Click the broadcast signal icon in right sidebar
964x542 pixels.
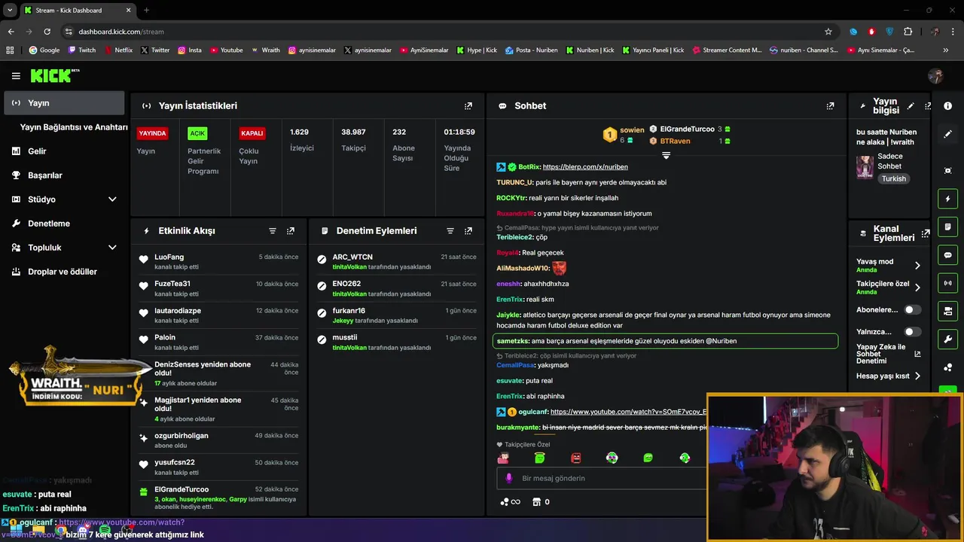tap(947, 283)
